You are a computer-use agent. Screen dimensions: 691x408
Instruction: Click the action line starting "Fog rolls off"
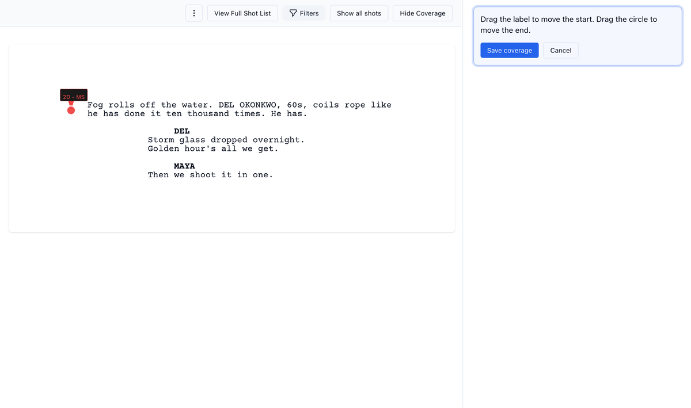point(240,105)
